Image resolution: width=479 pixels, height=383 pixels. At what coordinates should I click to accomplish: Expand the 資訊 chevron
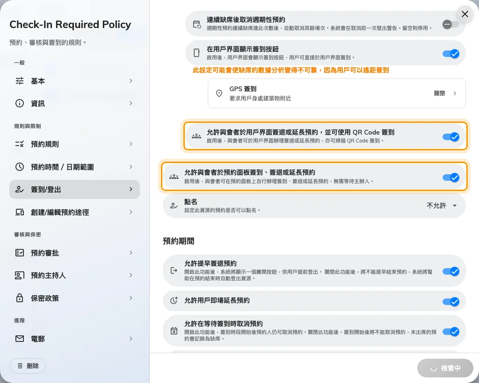click(131, 103)
